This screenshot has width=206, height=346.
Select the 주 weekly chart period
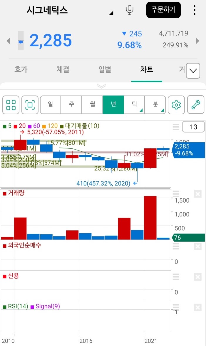[x=71, y=105]
